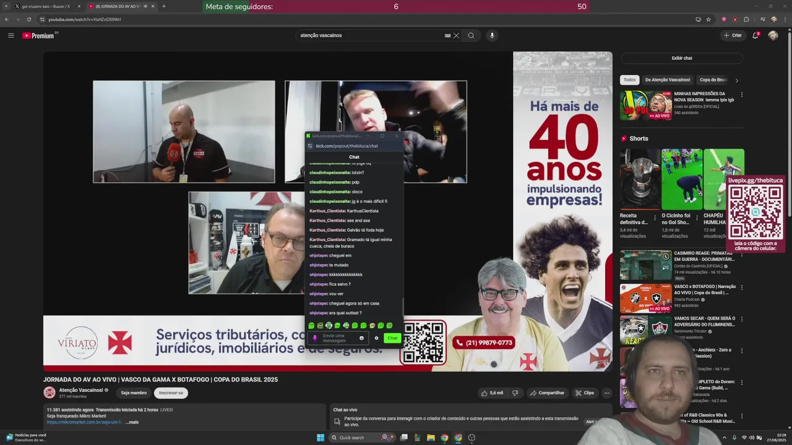The width and height of the screenshot is (792, 445).
Task: Open the weather news taskbar widget
Action: pos(25,438)
